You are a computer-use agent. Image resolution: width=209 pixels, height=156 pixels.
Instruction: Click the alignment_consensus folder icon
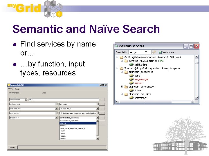(x=126, y=72)
